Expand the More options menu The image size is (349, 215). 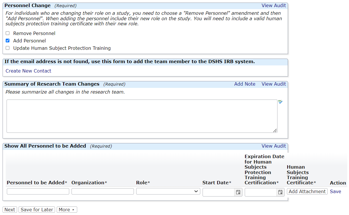tap(67, 210)
